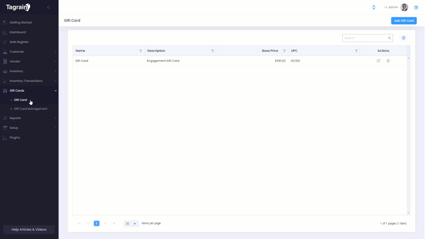Edit the Engagement Gift Card row
Image resolution: width=425 pixels, height=239 pixels.
[x=378, y=61]
